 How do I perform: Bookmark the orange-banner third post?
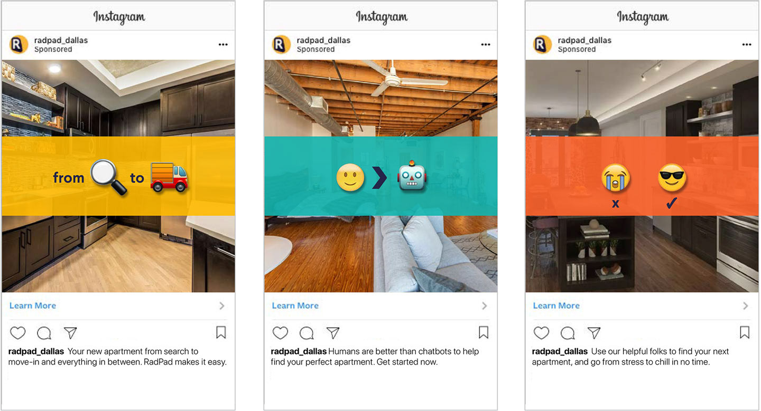(x=745, y=332)
